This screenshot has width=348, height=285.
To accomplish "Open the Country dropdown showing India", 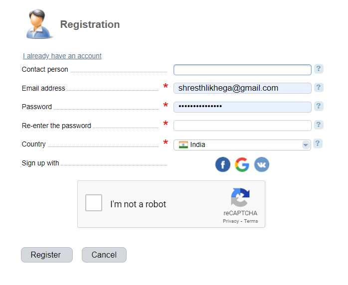I will click(239, 145).
